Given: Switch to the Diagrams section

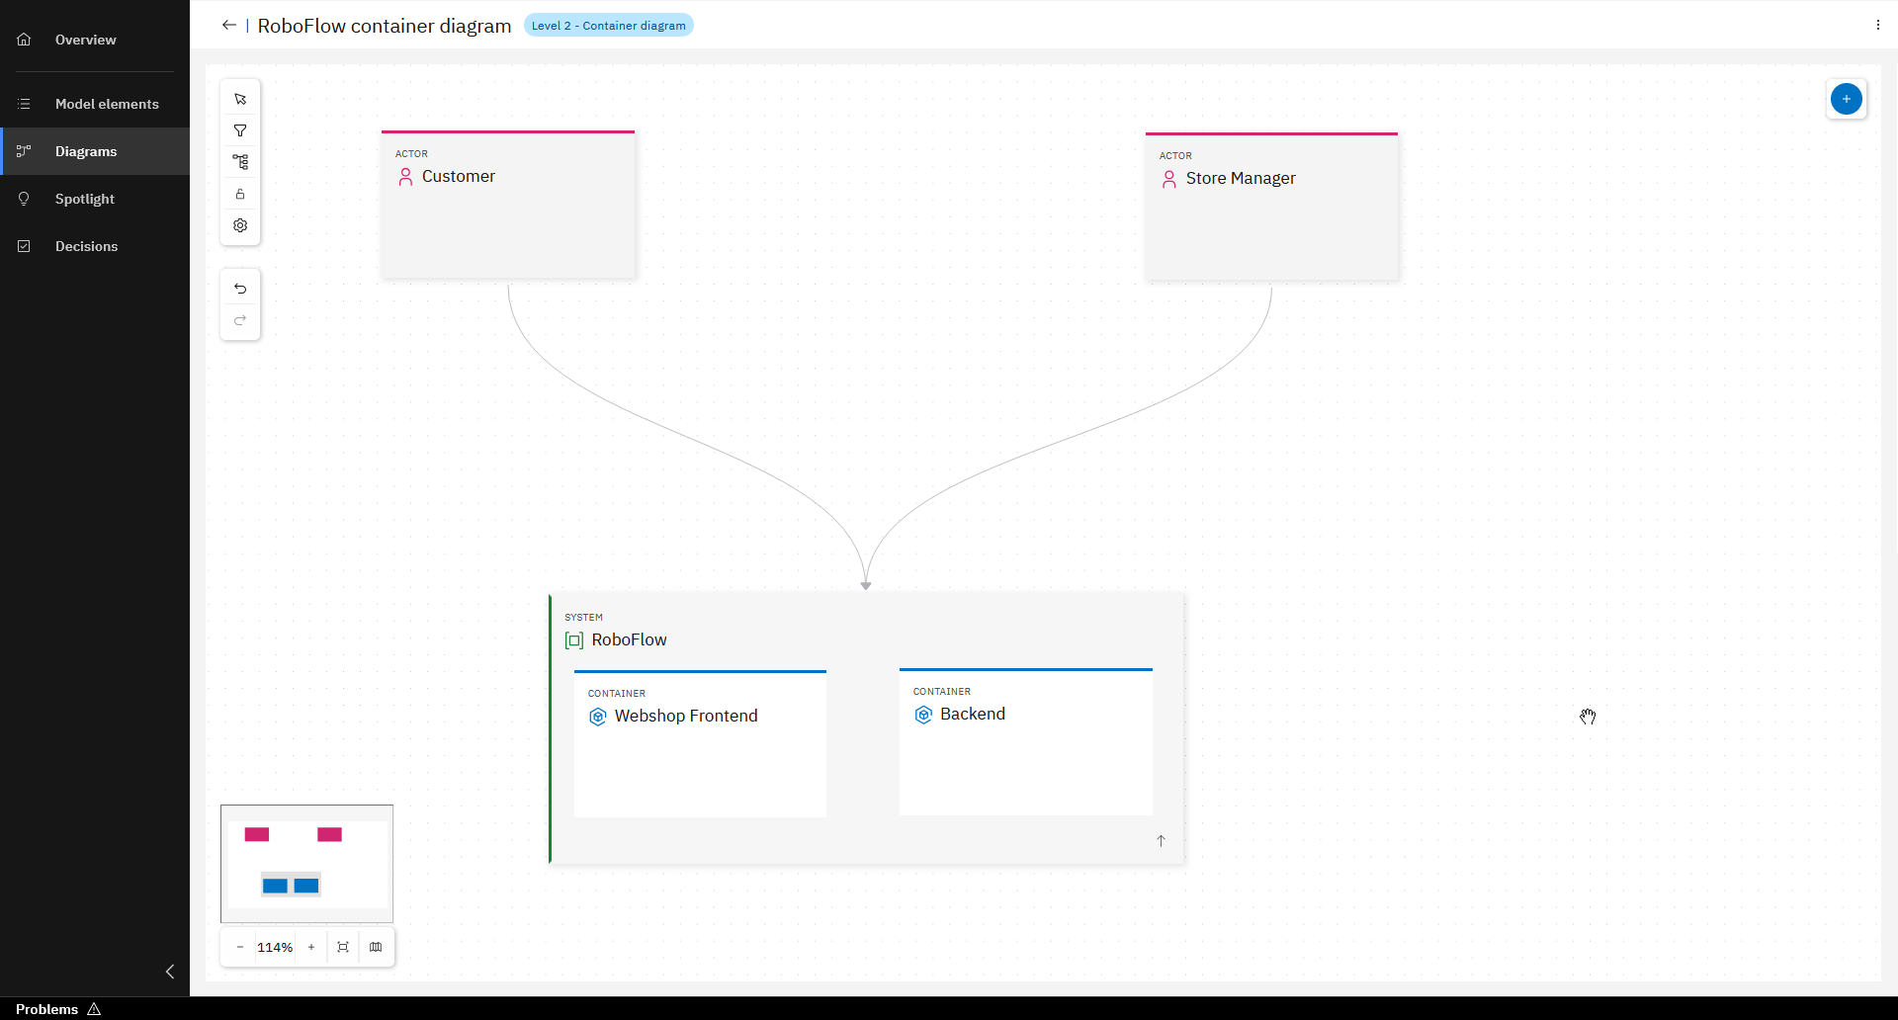Looking at the screenshot, I should pos(86,150).
